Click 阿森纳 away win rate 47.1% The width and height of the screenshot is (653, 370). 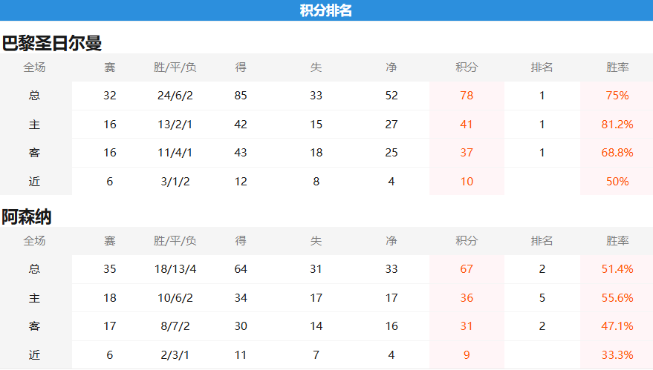tap(617, 326)
